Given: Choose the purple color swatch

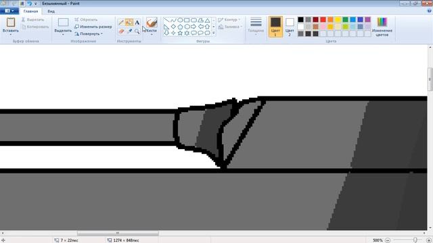Looking at the screenshot, I should [368, 20].
